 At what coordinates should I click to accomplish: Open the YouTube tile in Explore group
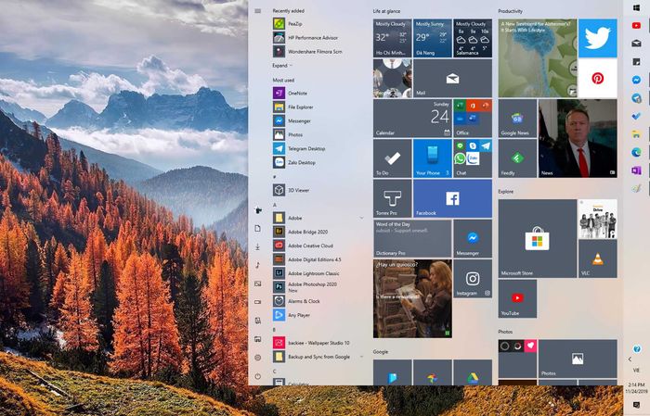pyautogui.click(x=517, y=298)
